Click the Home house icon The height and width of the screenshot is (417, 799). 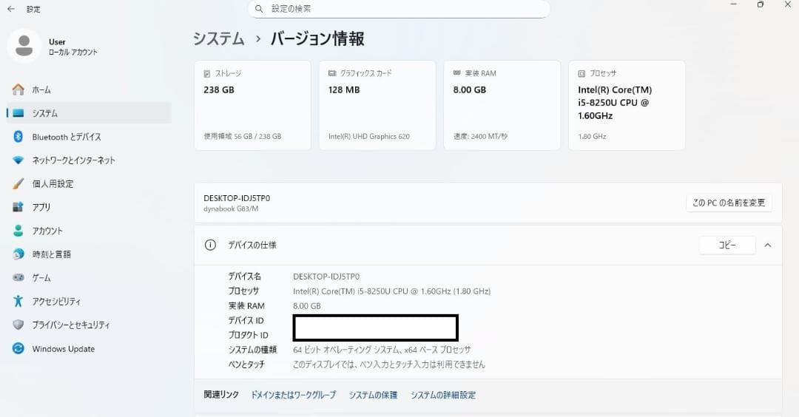18,89
